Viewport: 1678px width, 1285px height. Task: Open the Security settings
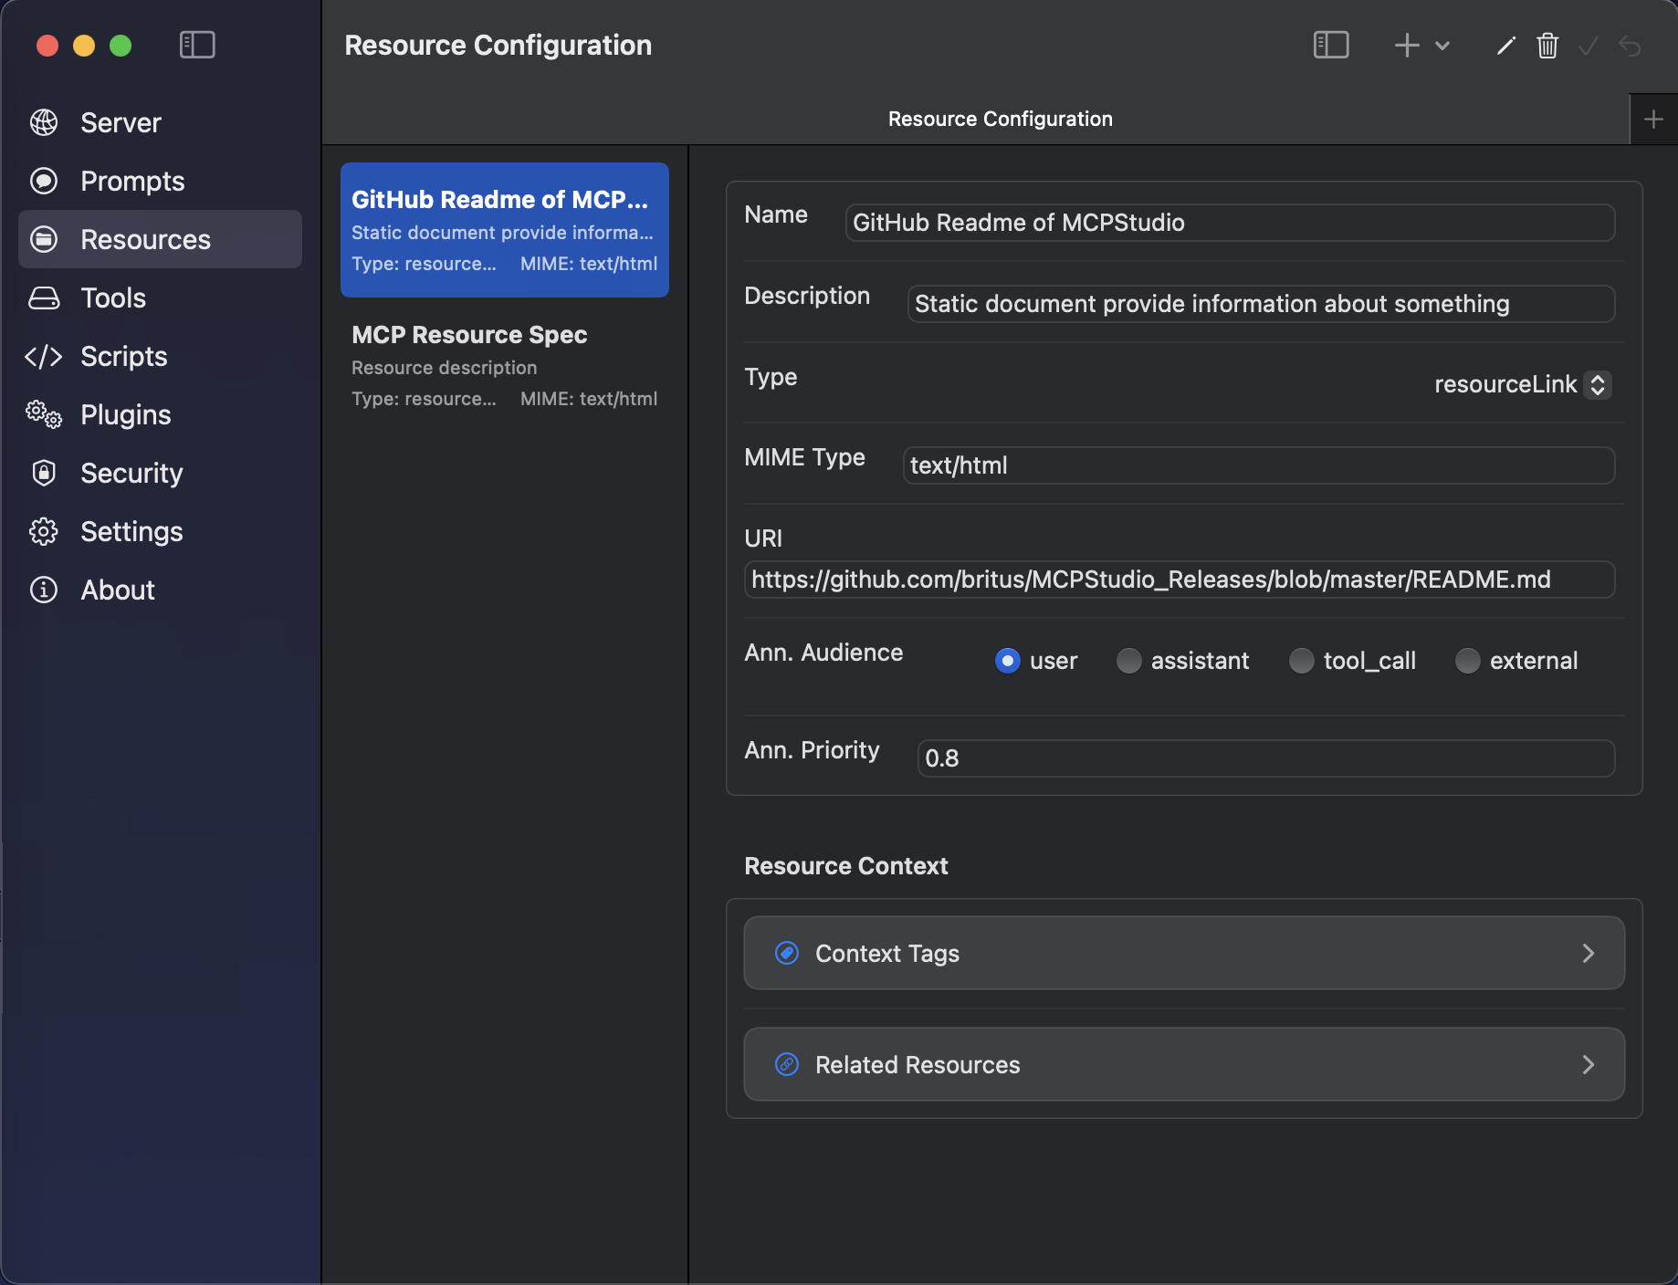tap(131, 473)
